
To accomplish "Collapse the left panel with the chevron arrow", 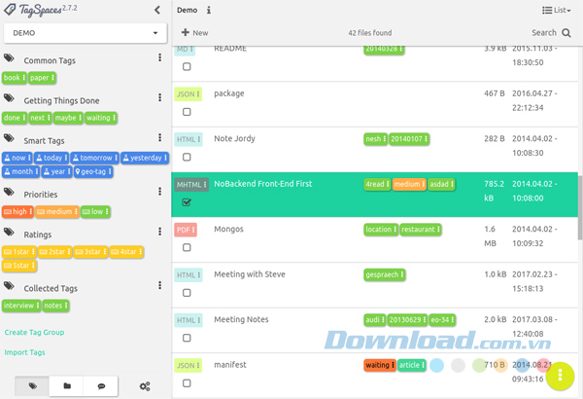I will coord(157,10).
